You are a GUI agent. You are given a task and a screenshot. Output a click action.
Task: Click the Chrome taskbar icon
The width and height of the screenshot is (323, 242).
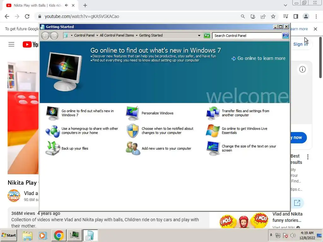pyautogui.click(x=59, y=235)
